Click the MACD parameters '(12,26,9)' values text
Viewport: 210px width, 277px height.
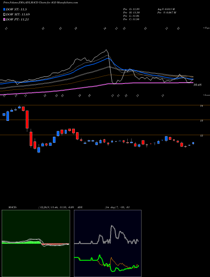coord(56,207)
